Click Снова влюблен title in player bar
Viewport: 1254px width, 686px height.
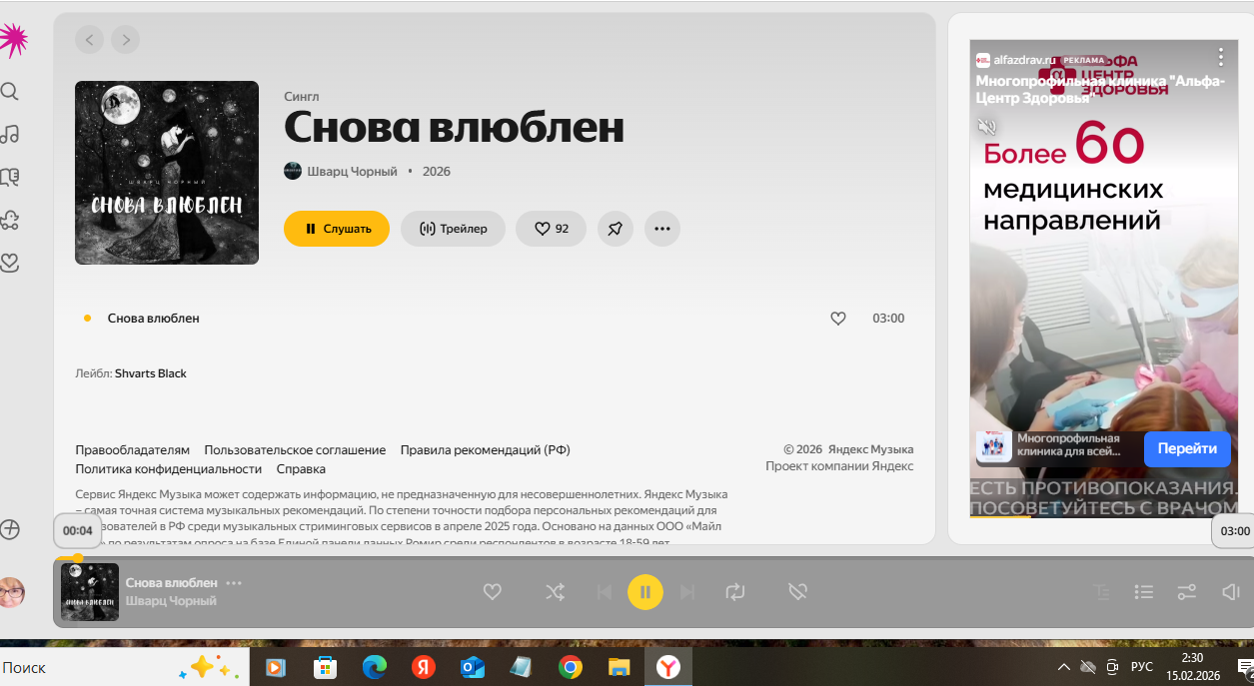coord(172,583)
